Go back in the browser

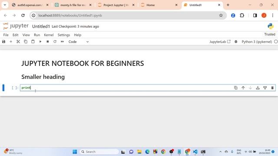(x=6, y=16)
